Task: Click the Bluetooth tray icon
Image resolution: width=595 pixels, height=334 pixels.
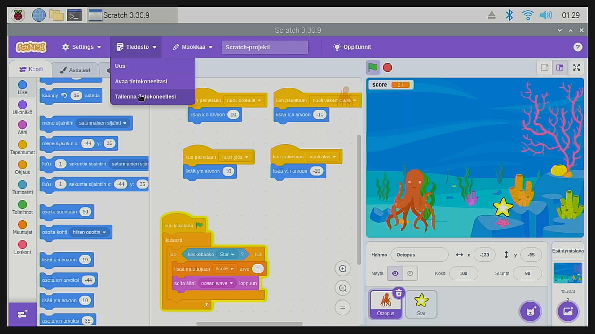Action: [x=509, y=15]
